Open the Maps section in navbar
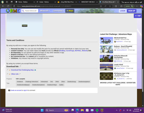144x113 pixels. (x=70, y=11)
